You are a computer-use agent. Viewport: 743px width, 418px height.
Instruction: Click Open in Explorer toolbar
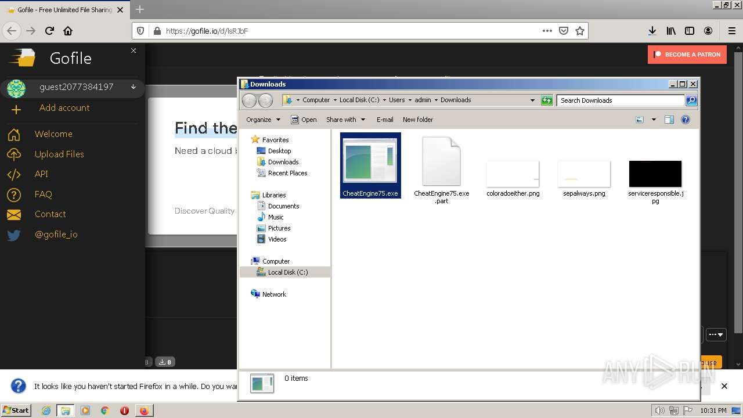304,120
